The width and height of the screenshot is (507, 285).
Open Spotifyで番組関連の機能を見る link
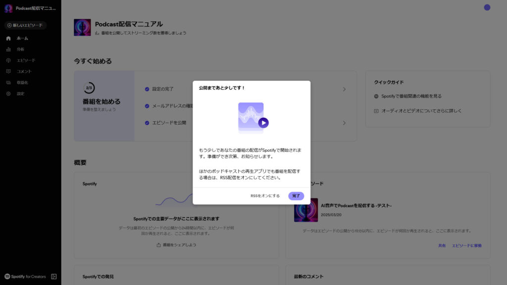pyautogui.click(x=411, y=96)
